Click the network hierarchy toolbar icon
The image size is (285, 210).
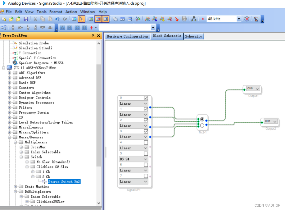(194, 19)
